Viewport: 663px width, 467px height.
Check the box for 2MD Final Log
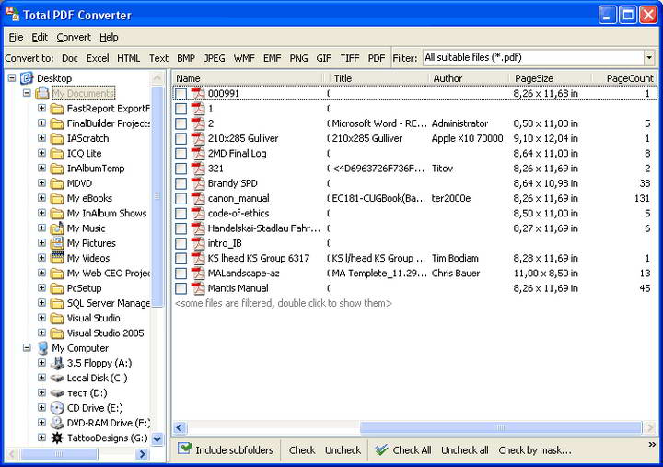181,154
